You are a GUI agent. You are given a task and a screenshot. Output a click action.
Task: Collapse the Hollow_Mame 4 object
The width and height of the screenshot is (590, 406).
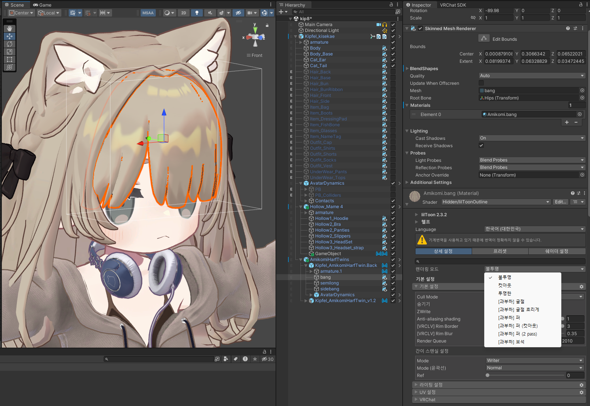tap(301, 207)
